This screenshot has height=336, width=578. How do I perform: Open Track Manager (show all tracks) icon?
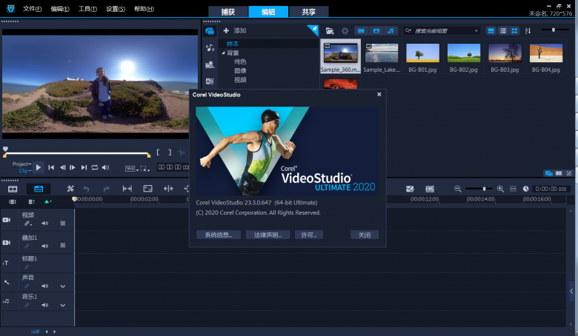13,201
